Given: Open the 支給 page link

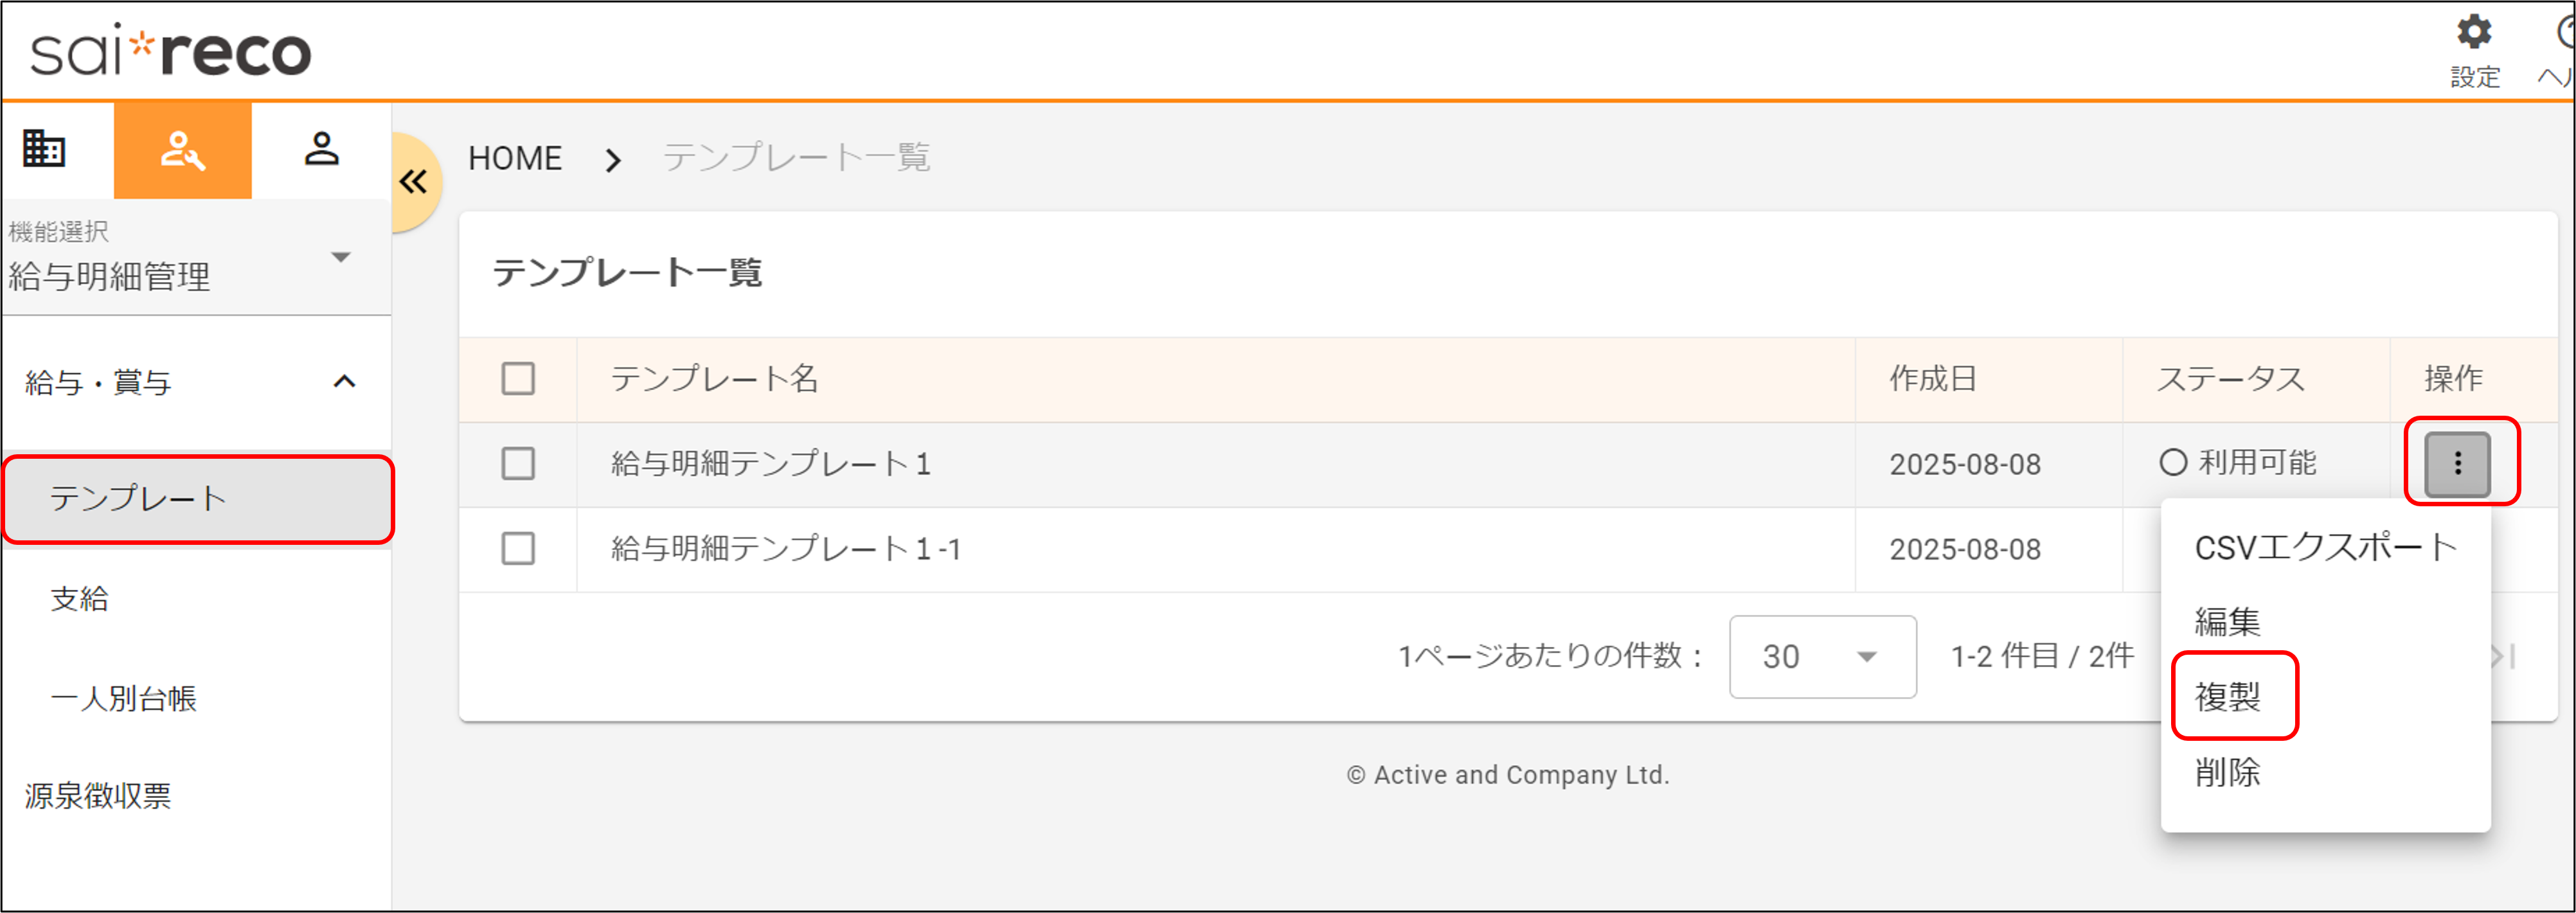Looking at the screenshot, I should click(x=79, y=598).
